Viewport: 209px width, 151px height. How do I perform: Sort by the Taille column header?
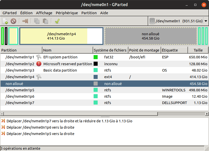point(198,50)
